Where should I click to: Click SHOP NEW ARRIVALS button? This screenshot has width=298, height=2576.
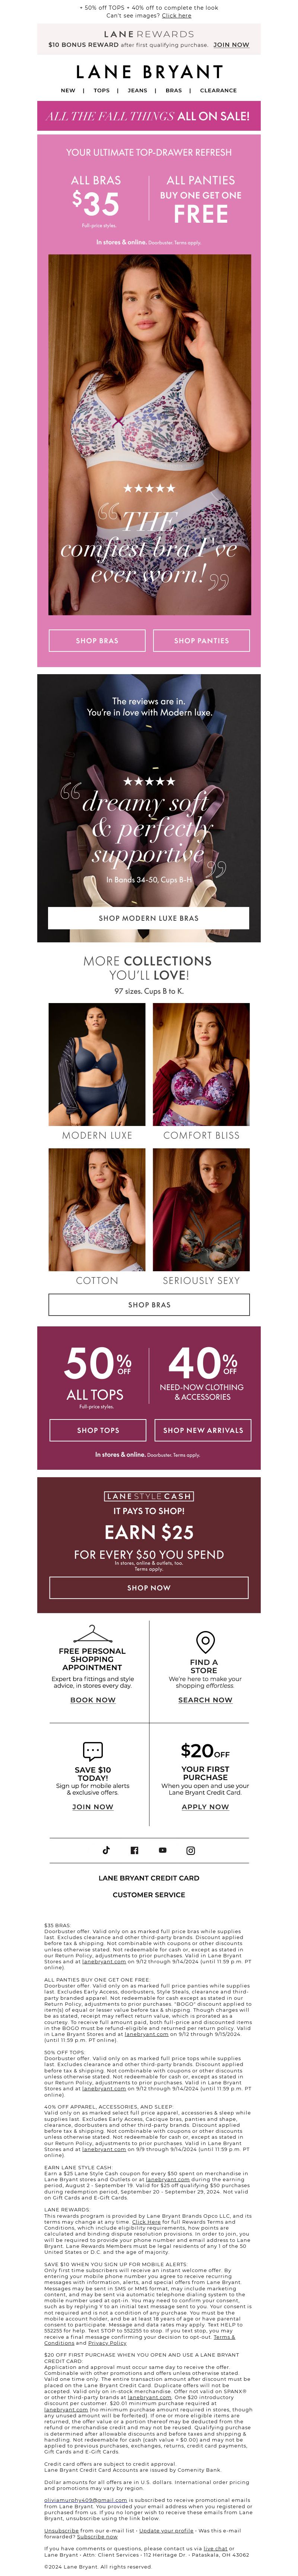(x=203, y=1430)
